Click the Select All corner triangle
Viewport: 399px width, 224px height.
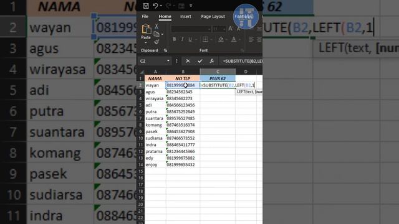[142, 72]
